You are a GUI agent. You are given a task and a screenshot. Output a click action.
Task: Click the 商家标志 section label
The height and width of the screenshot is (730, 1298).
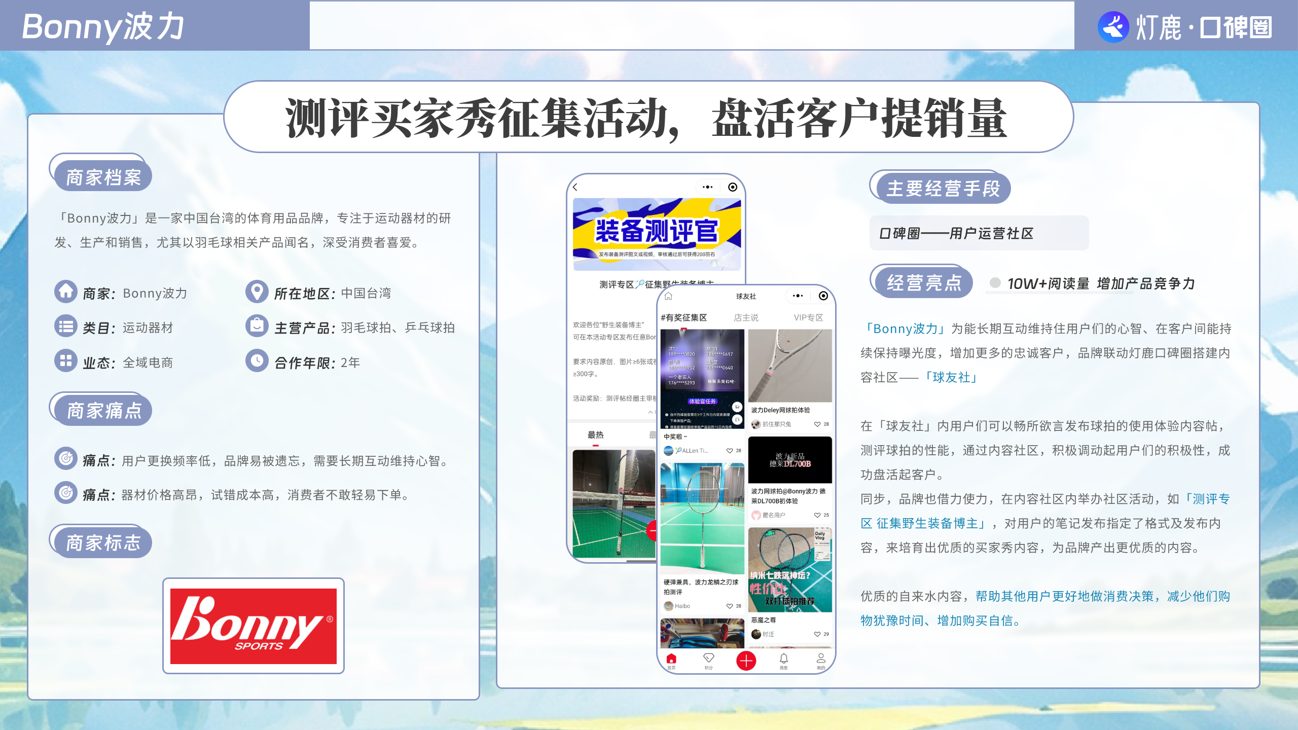point(103,542)
